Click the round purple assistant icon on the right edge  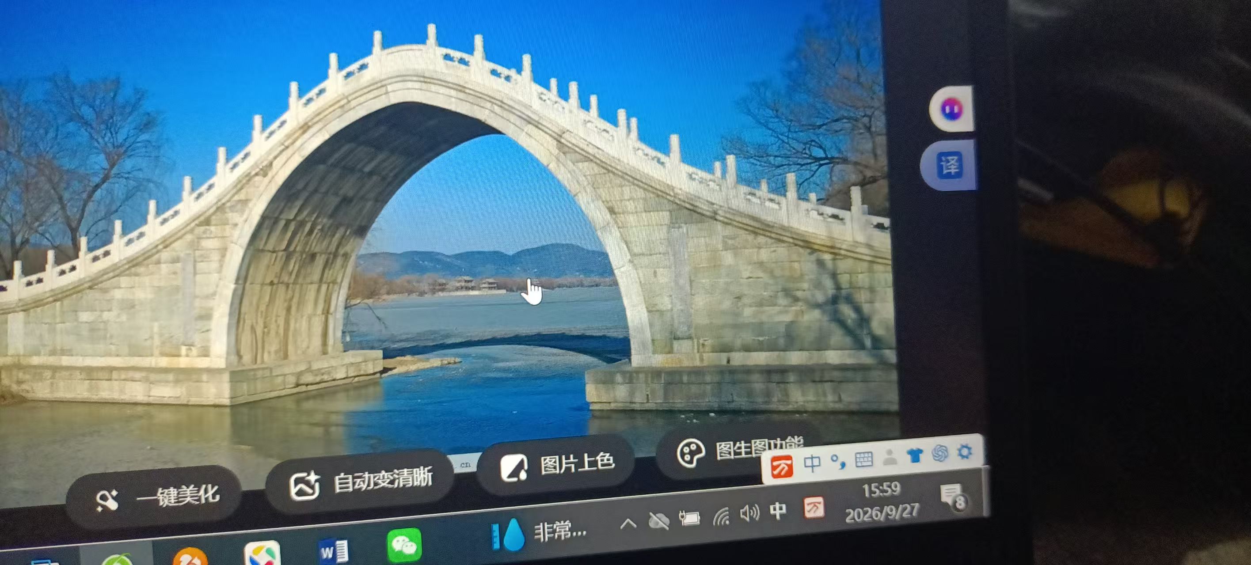tap(951, 109)
